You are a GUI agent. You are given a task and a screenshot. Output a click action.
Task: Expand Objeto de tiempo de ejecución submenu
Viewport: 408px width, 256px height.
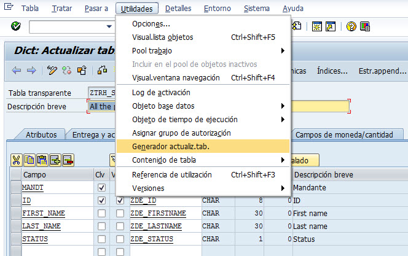tap(283, 119)
